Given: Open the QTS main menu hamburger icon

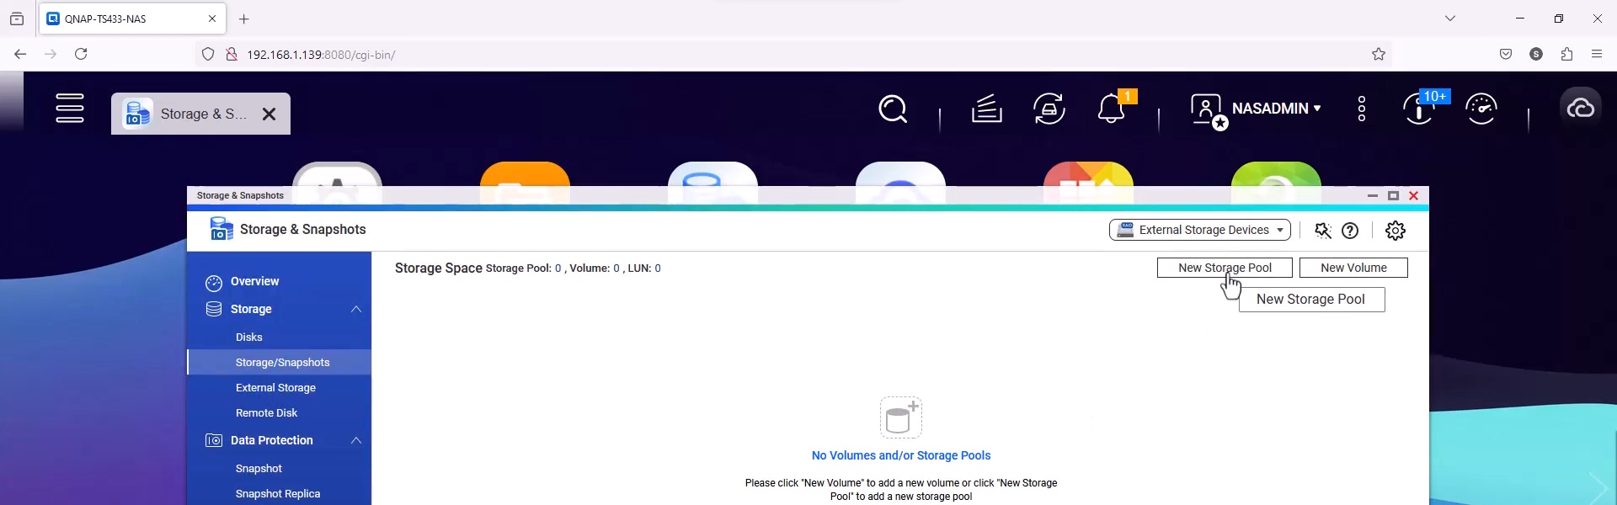Looking at the screenshot, I should pos(70,108).
